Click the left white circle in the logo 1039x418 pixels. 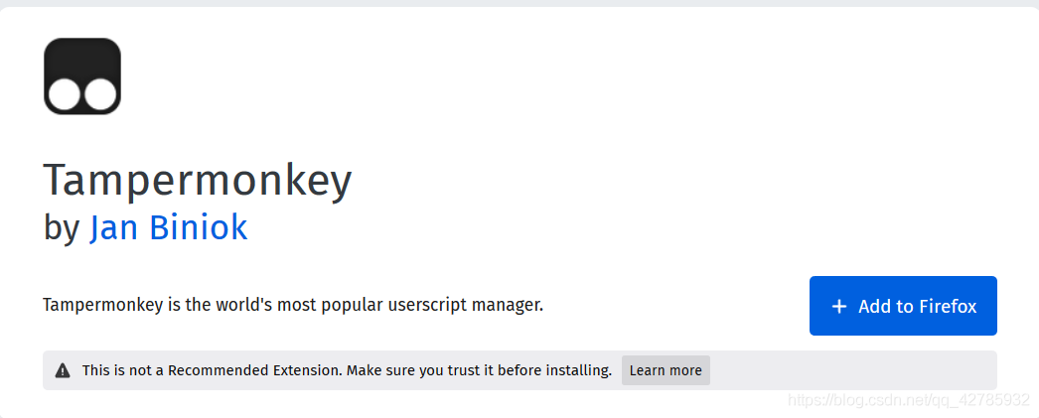(x=65, y=95)
